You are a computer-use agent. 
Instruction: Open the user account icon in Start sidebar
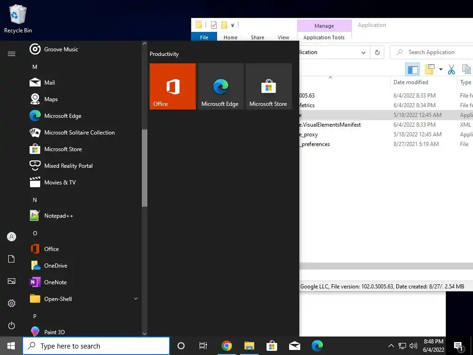tap(12, 237)
